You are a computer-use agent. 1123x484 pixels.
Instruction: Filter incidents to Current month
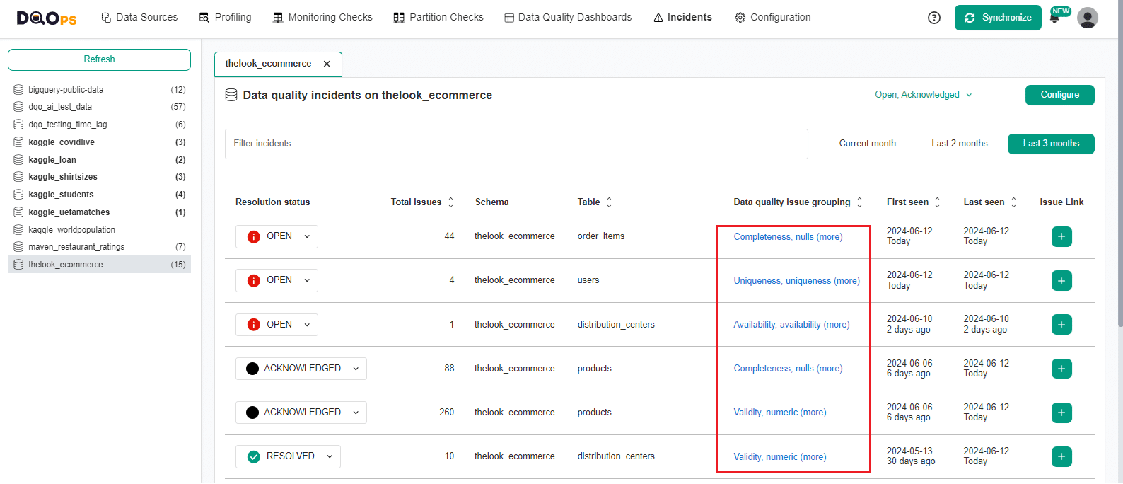coord(868,144)
